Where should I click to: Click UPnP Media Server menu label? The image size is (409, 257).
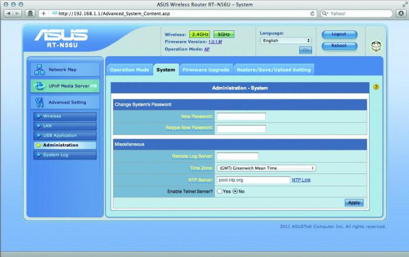[x=69, y=86]
